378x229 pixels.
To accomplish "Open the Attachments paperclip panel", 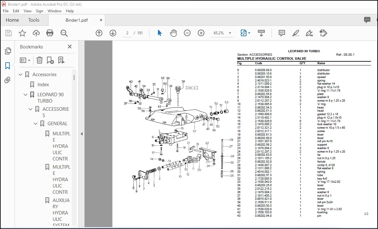I will click(8, 80).
